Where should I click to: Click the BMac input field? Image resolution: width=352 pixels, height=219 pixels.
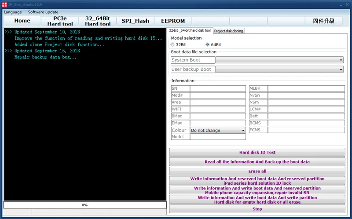pos(218,116)
